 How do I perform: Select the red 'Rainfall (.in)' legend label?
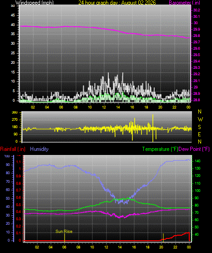click(x=13, y=149)
